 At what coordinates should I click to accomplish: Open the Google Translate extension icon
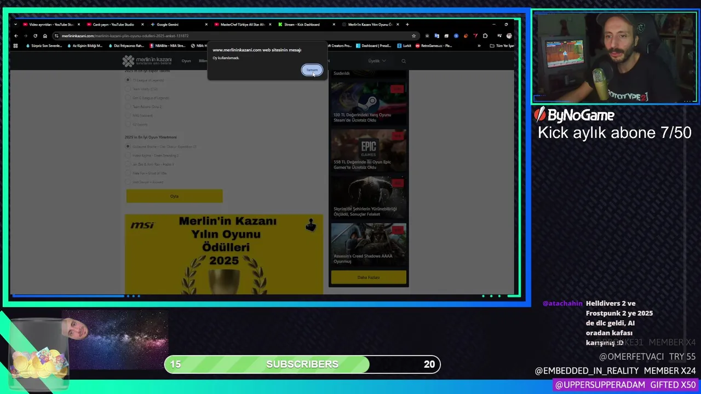click(x=436, y=36)
